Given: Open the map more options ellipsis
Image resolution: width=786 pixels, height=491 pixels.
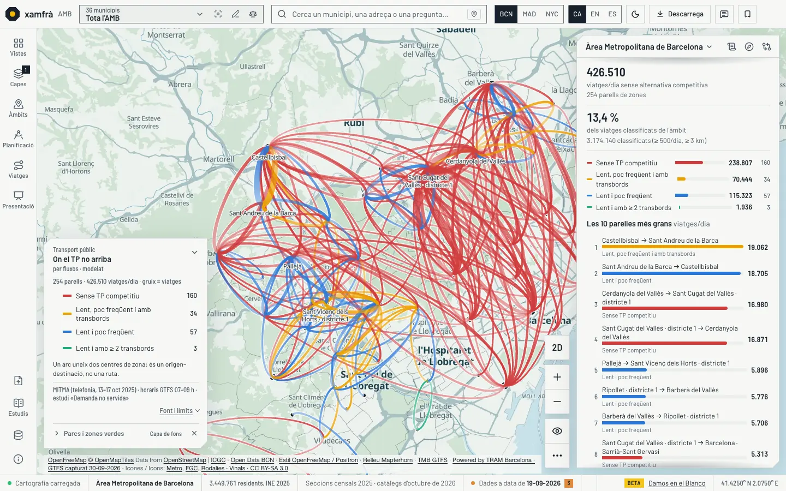Looking at the screenshot, I should [557, 456].
